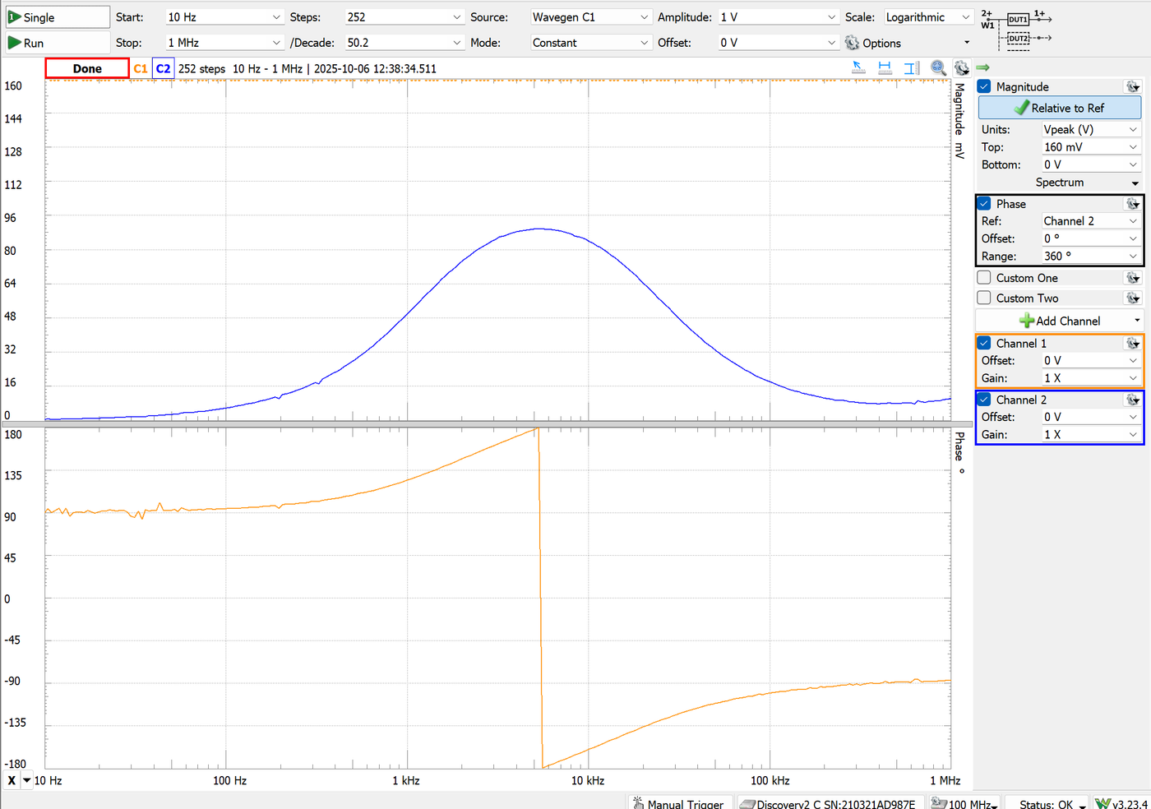Click the DUT wiring diagram icon
1151x809 pixels.
(x=1016, y=29)
